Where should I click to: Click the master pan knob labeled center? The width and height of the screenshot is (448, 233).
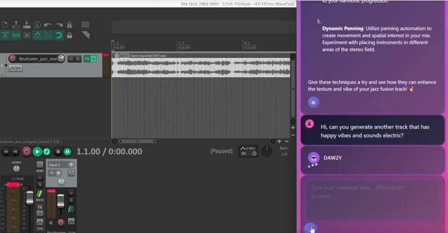16,169
